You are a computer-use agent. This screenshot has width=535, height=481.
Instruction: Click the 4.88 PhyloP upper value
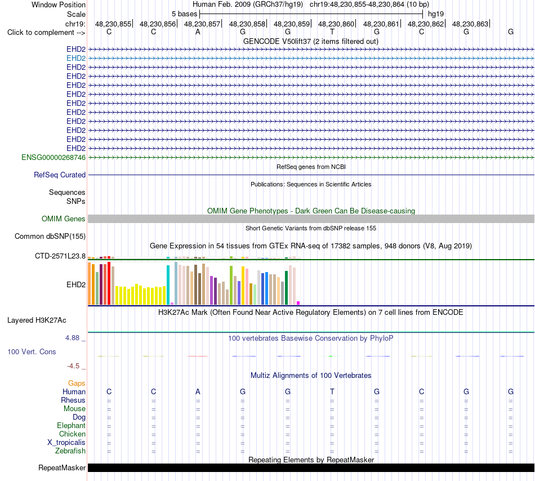click(72, 338)
